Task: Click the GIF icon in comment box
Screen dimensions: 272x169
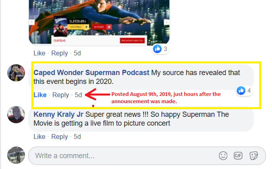Action: [238, 155]
